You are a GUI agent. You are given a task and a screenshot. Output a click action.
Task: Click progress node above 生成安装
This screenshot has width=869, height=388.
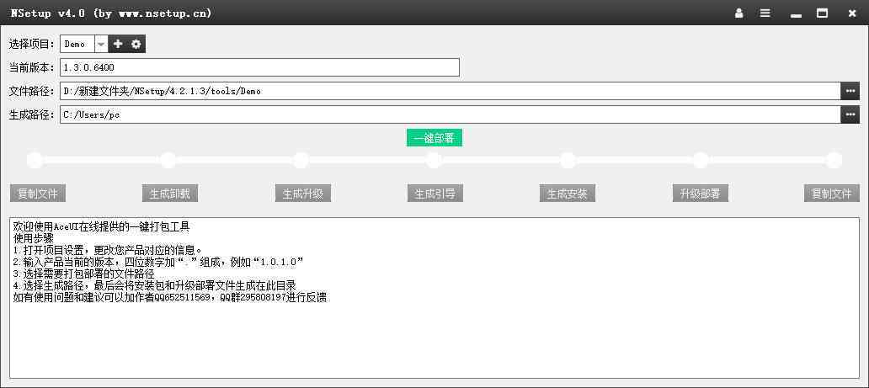(568, 161)
